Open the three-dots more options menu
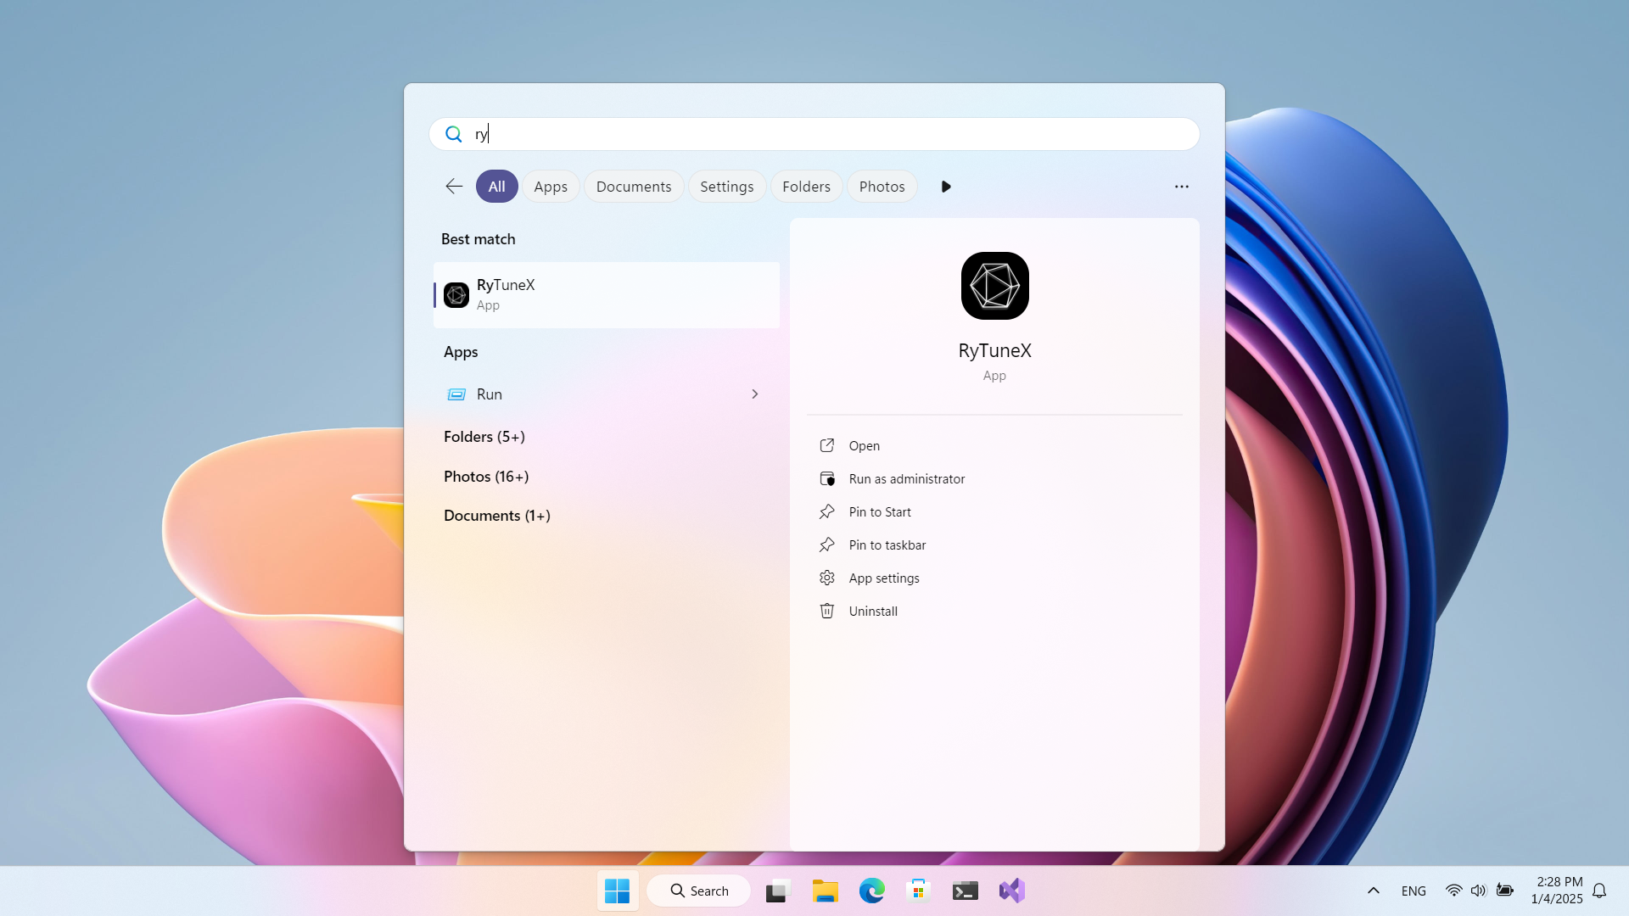Screen dimensions: 1629x916 pyautogui.click(x=1182, y=187)
